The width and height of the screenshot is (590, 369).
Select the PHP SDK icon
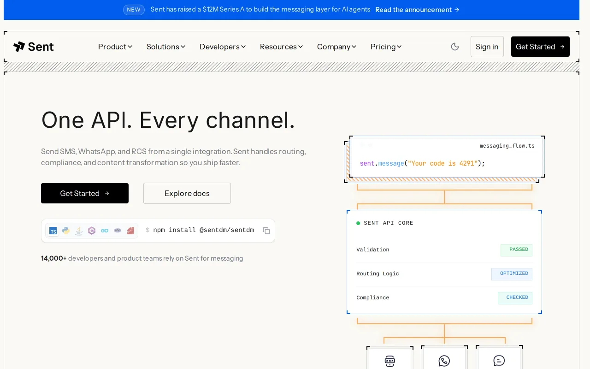[118, 231]
